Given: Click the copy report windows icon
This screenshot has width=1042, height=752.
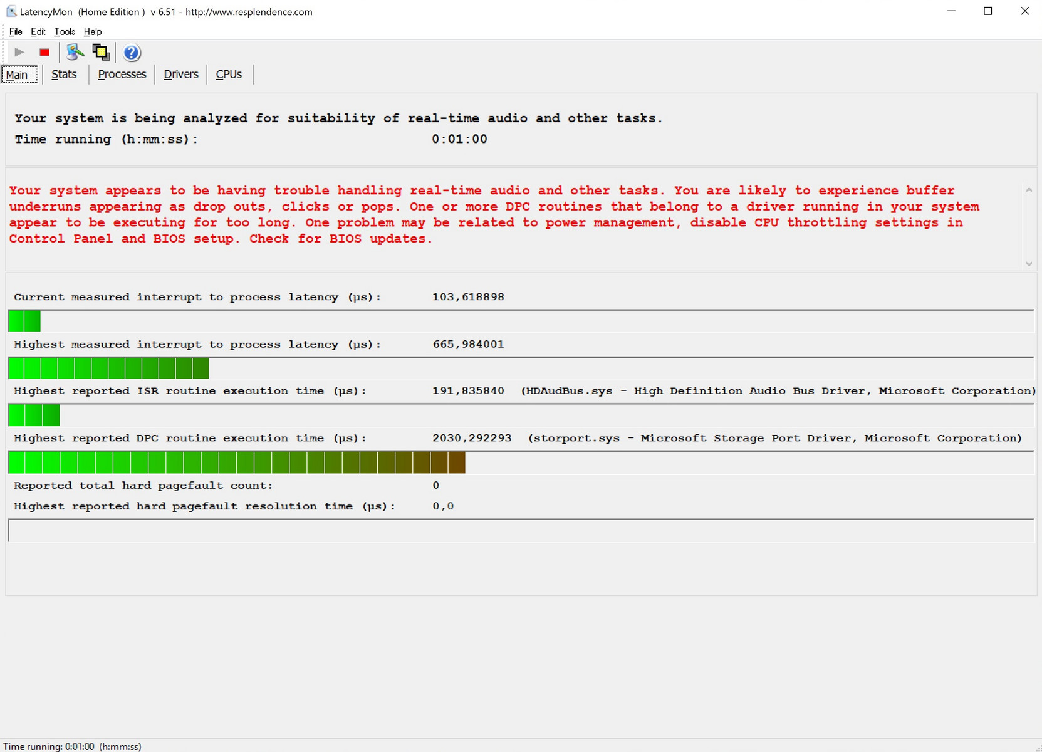Looking at the screenshot, I should (x=101, y=52).
